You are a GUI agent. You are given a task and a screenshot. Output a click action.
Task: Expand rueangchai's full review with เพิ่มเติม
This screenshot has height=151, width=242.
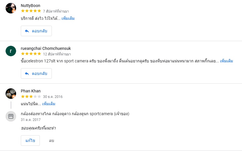(226, 61)
